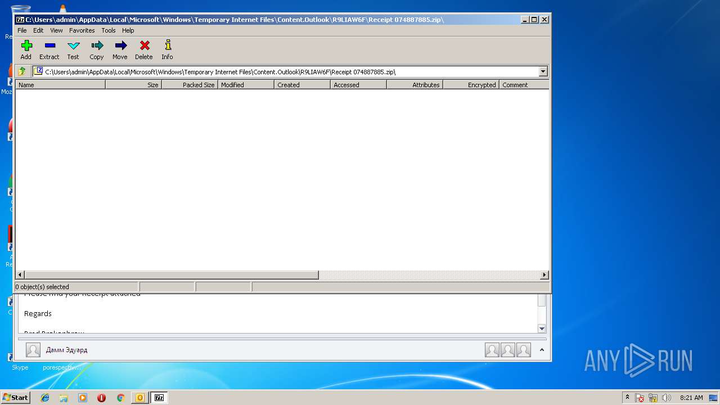Click the volume speaker tray icon

[667, 398]
